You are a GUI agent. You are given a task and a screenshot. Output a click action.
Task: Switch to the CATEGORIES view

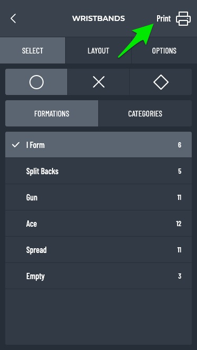point(145,113)
